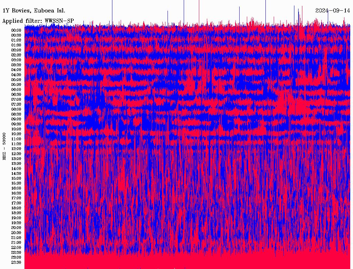Select the 05:30 trace label
Screen dimensions: 353x269
16,84
